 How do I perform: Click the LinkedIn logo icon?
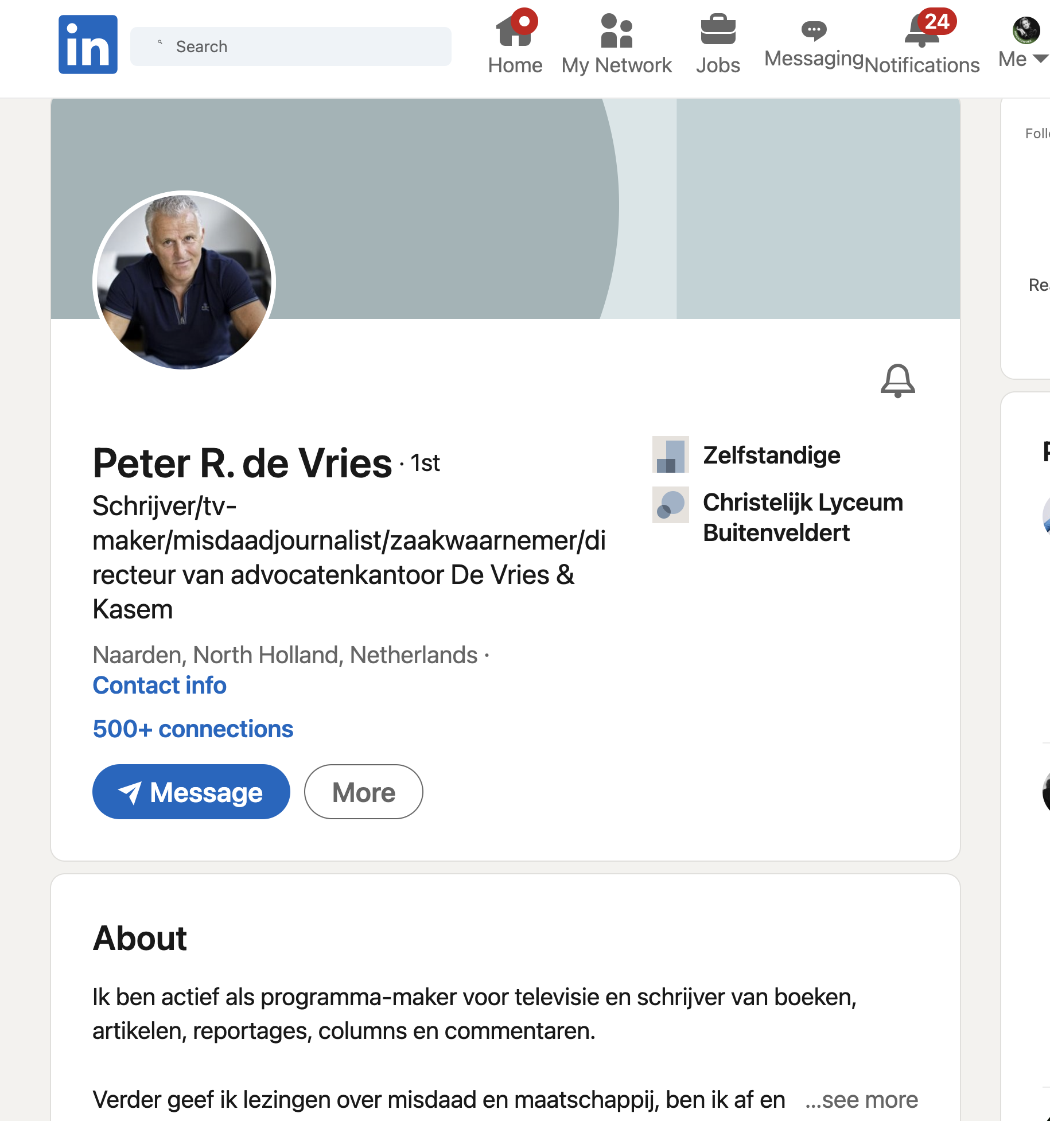88,45
